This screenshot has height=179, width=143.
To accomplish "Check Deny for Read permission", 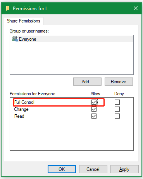I will click(x=117, y=116).
